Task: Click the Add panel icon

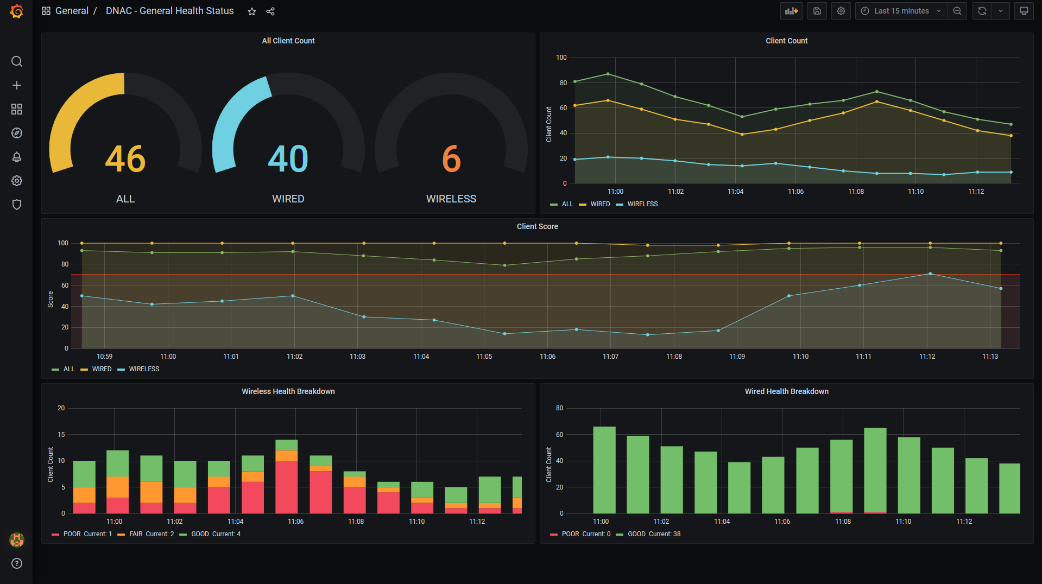Action: (x=792, y=11)
